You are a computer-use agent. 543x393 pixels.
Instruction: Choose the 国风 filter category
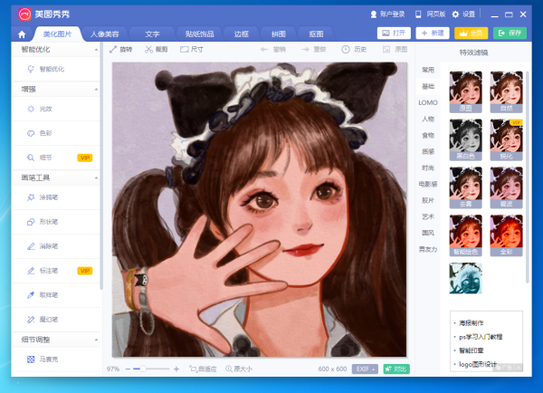[428, 233]
